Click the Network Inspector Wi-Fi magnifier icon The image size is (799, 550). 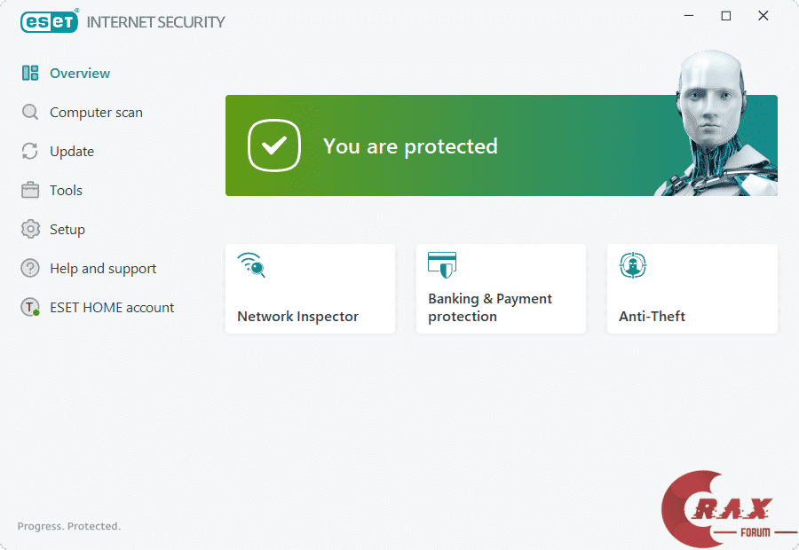pyautogui.click(x=251, y=264)
